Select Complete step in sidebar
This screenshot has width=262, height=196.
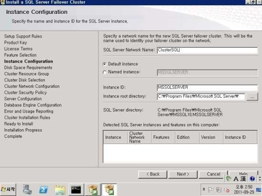point(13,136)
